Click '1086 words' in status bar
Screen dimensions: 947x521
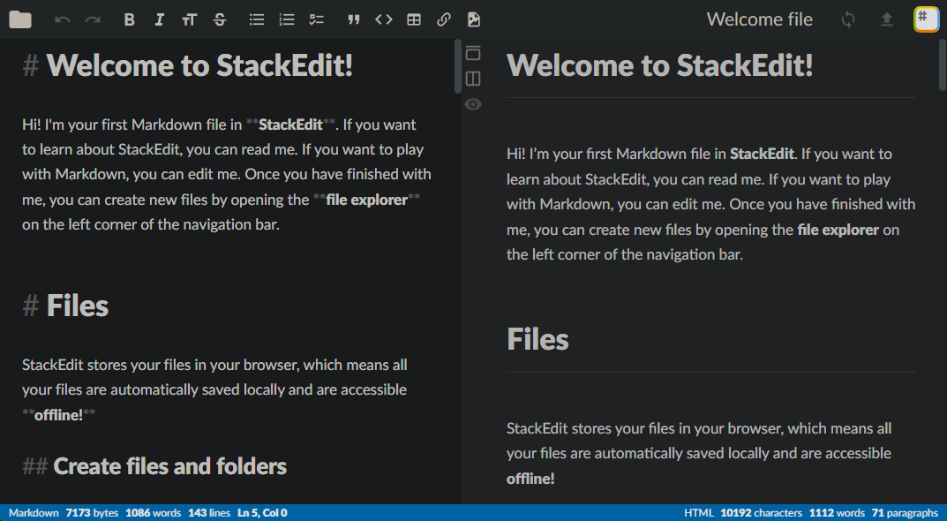click(x=154, y=513)
